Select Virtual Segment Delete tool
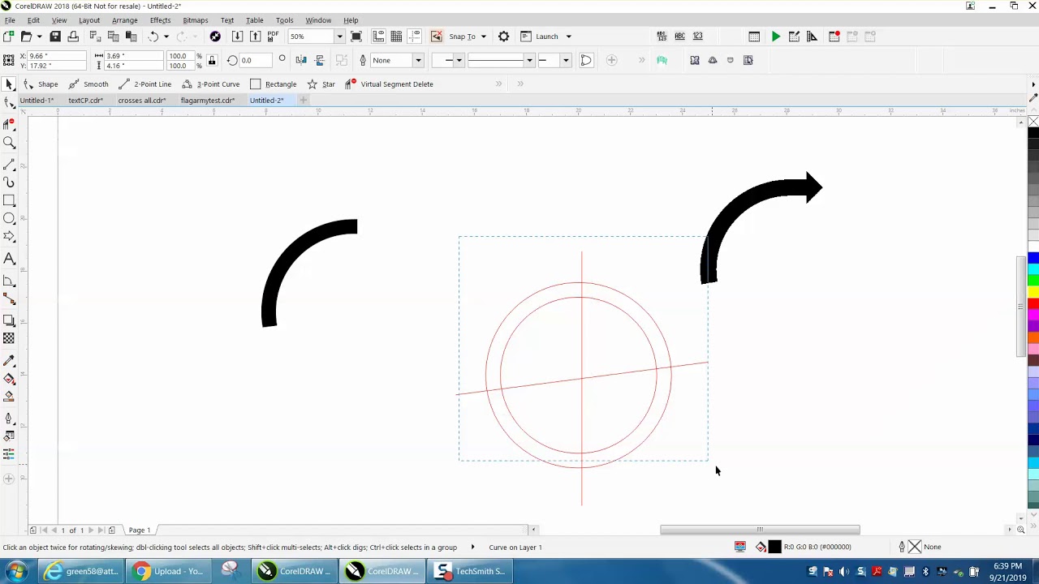The height and width of the screenshot is (584, 1039). (x=389, y=84)
